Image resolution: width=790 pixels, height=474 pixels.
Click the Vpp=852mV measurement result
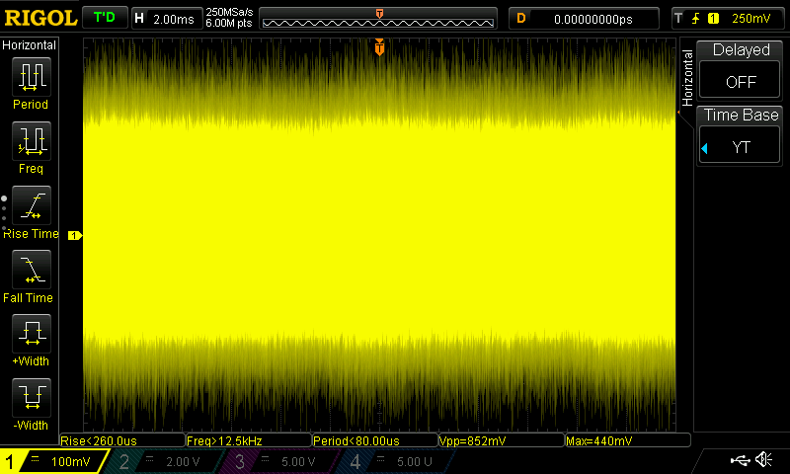click(502, 440)
